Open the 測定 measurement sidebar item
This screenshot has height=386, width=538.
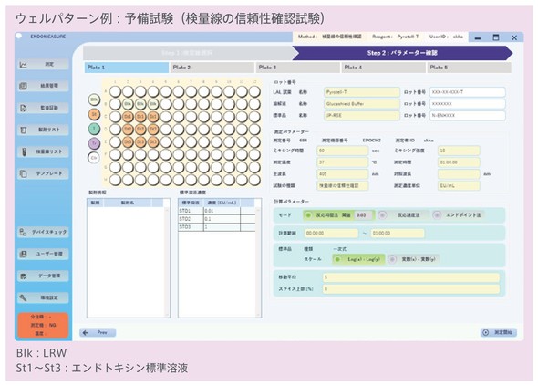pos(43,64)
